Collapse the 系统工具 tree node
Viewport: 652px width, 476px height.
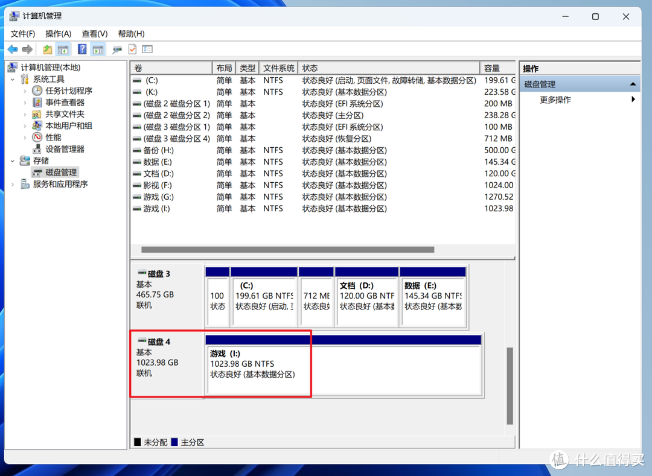click(x=13, y=80)
